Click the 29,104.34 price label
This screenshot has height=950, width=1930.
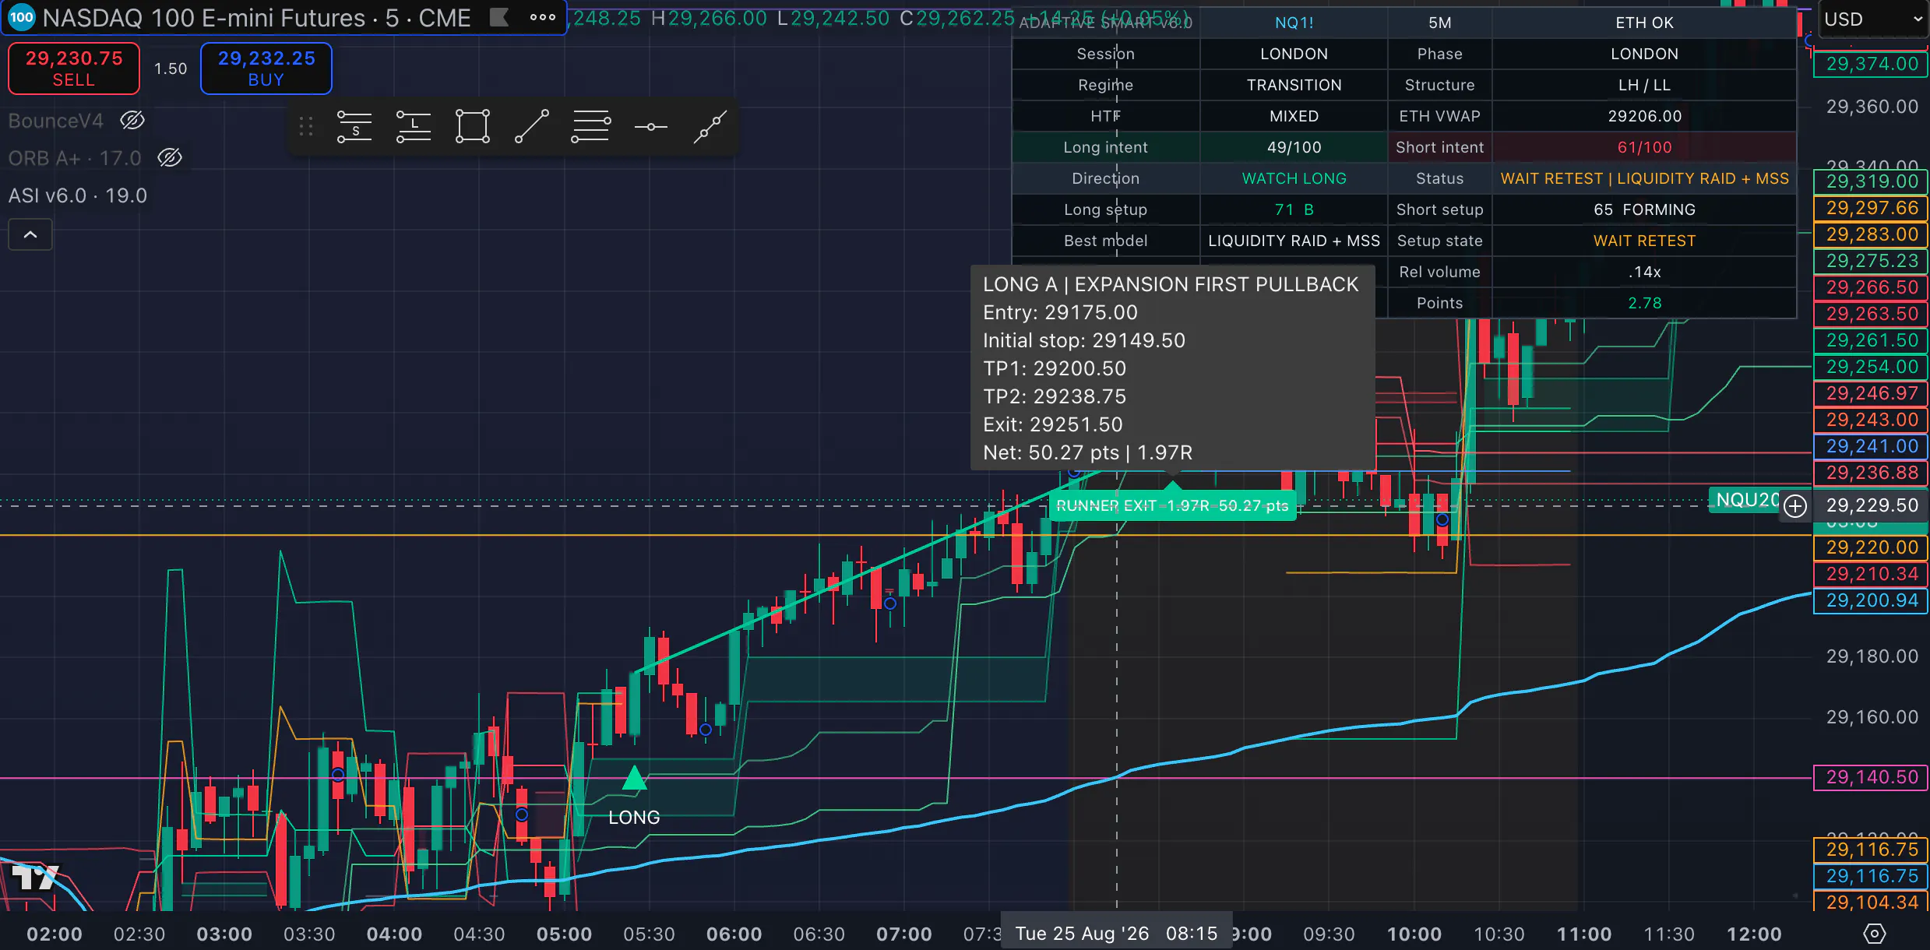[1872, 902]
